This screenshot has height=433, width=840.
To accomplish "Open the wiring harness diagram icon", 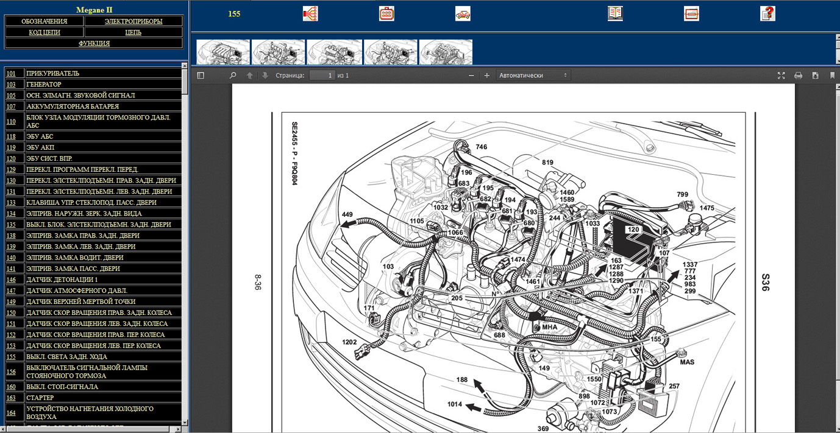I will click(x=310, y=13).
